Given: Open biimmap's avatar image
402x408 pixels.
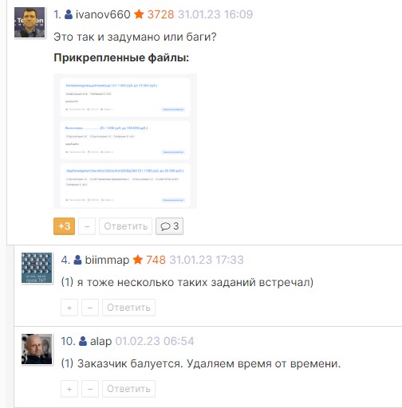Looking at the screenshot, I should (x=37, y=268).
